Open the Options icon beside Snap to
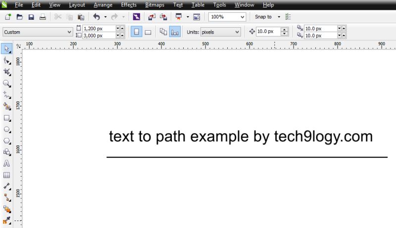 pos(288,17)
